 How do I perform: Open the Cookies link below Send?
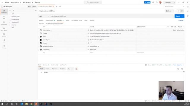tap(181, 21)
